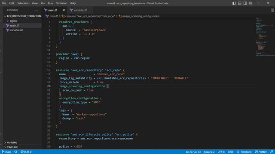Click the "KMS" encryption type value
275x154 pixels.
click(96, 102)
